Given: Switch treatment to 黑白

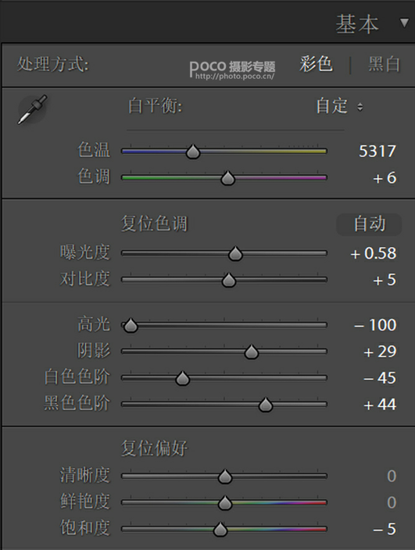Looking at the screenshot, I should (x=385, y=64).
